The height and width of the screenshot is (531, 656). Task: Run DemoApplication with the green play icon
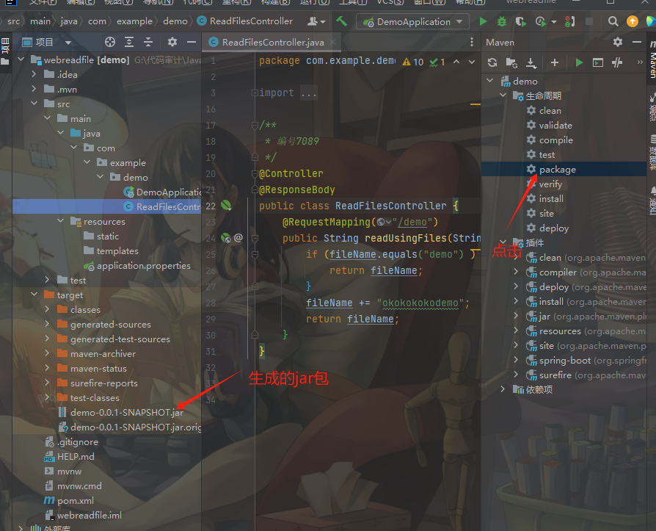tap(483, 21)
